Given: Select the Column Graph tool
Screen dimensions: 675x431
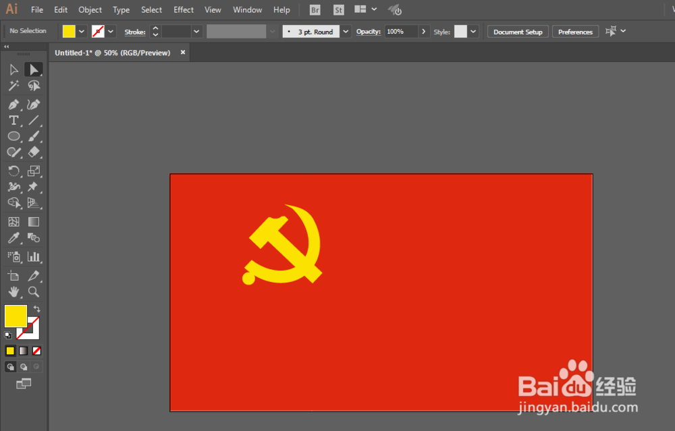Looking at the screenshot, I should 33,257.
